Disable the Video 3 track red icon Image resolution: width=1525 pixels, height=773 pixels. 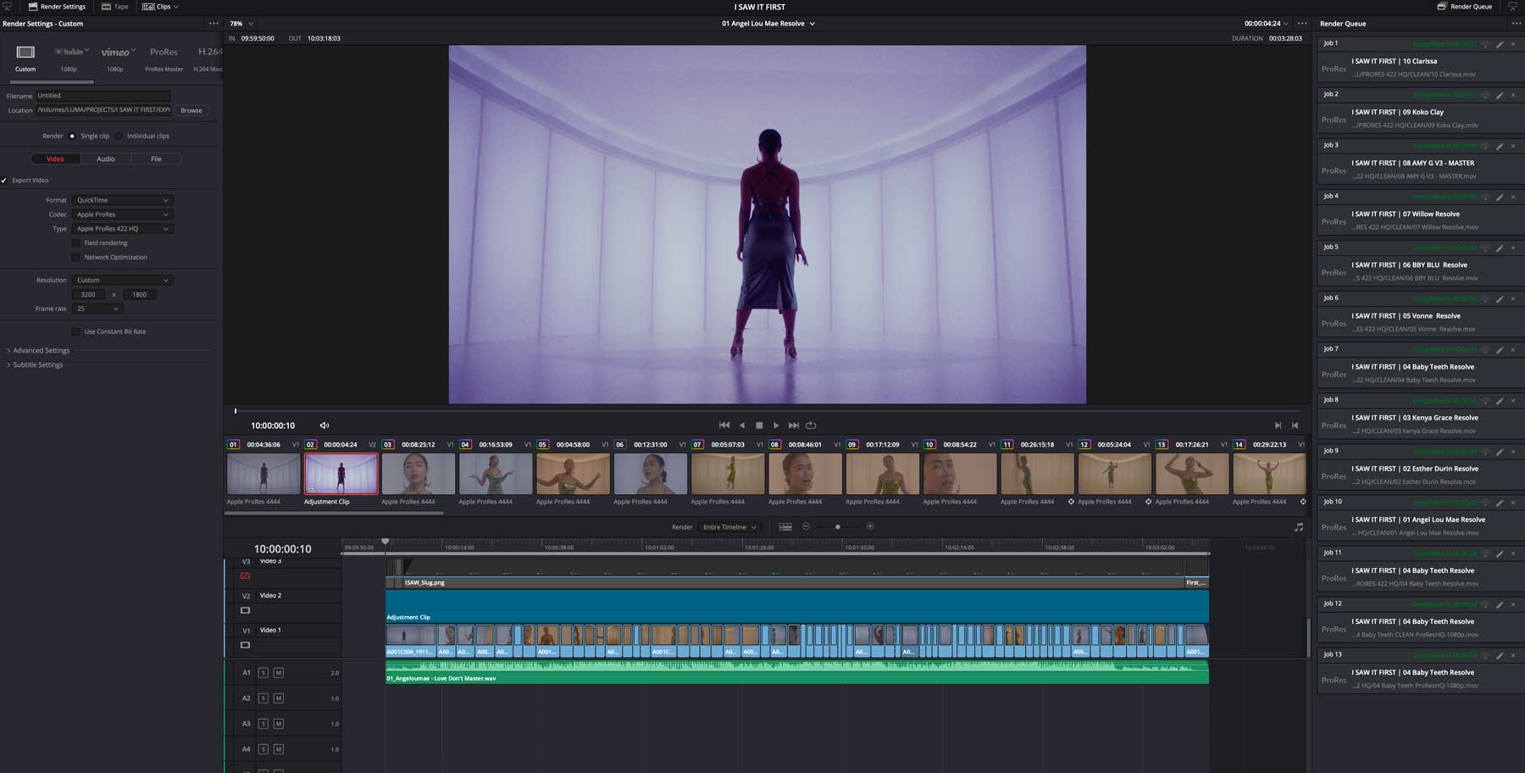click(245, 576)
